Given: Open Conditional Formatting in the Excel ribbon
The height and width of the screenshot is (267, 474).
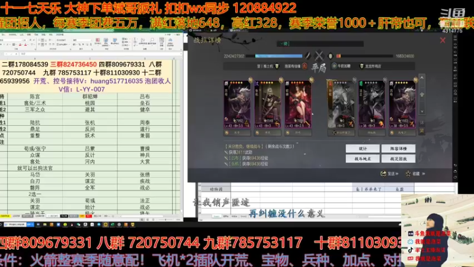Looking at the screenshot, I should 98,41.
